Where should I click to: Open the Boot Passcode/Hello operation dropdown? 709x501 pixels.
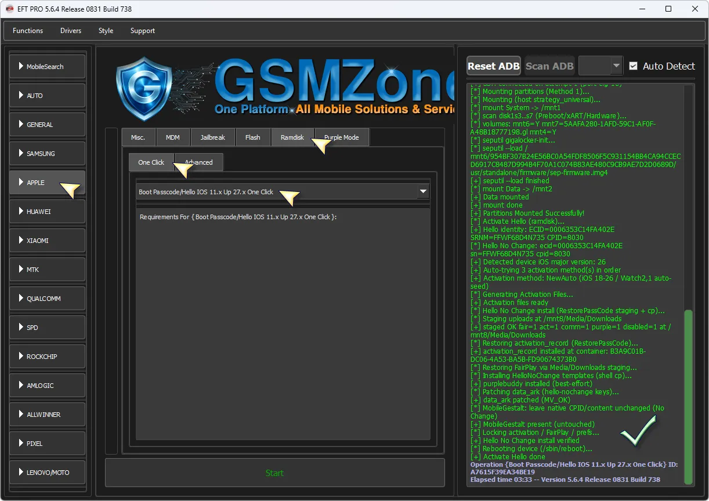[x=283, y=192]
